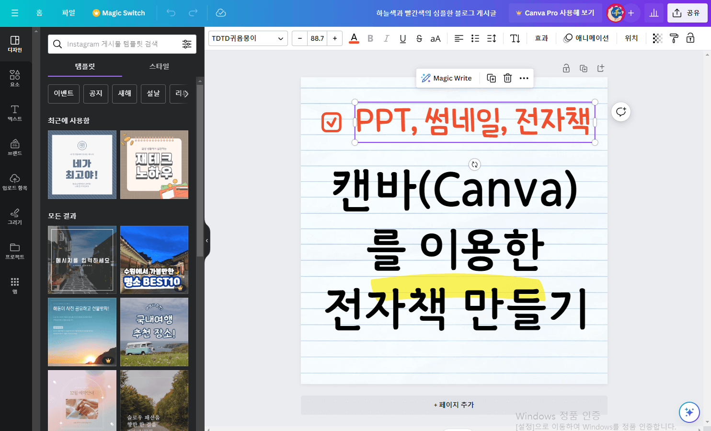Toggle underline formatting
The width and height of the screenshot is (711, 431).
(402, 38)
